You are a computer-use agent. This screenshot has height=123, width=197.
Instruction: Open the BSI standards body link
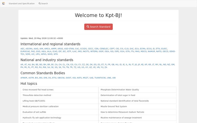[x=41, y=78]
